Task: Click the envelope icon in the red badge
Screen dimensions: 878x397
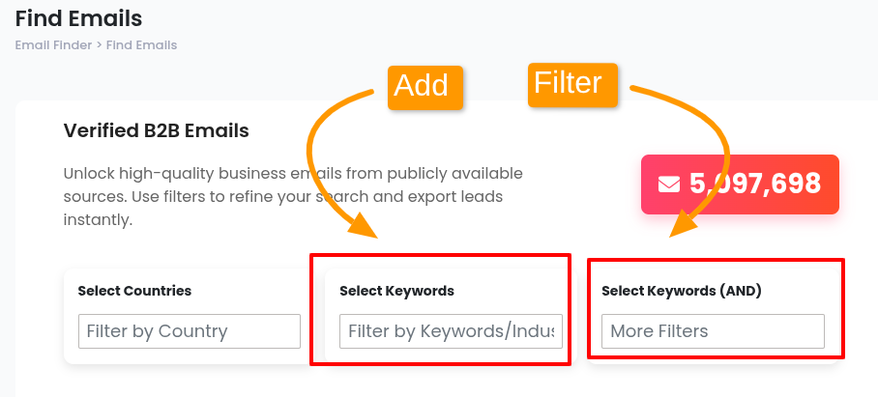Action: coord(669,184)
